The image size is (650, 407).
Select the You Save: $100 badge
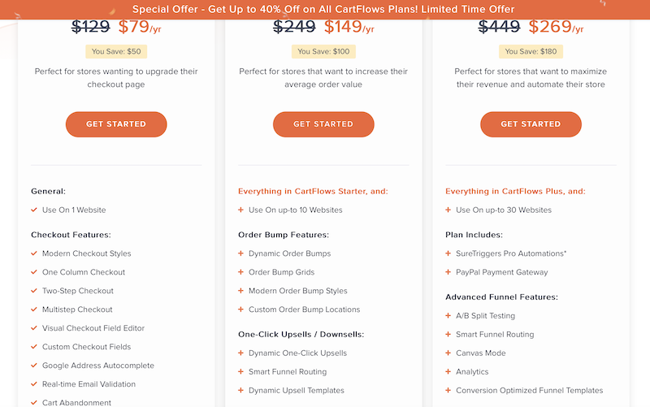click(323, 52)
